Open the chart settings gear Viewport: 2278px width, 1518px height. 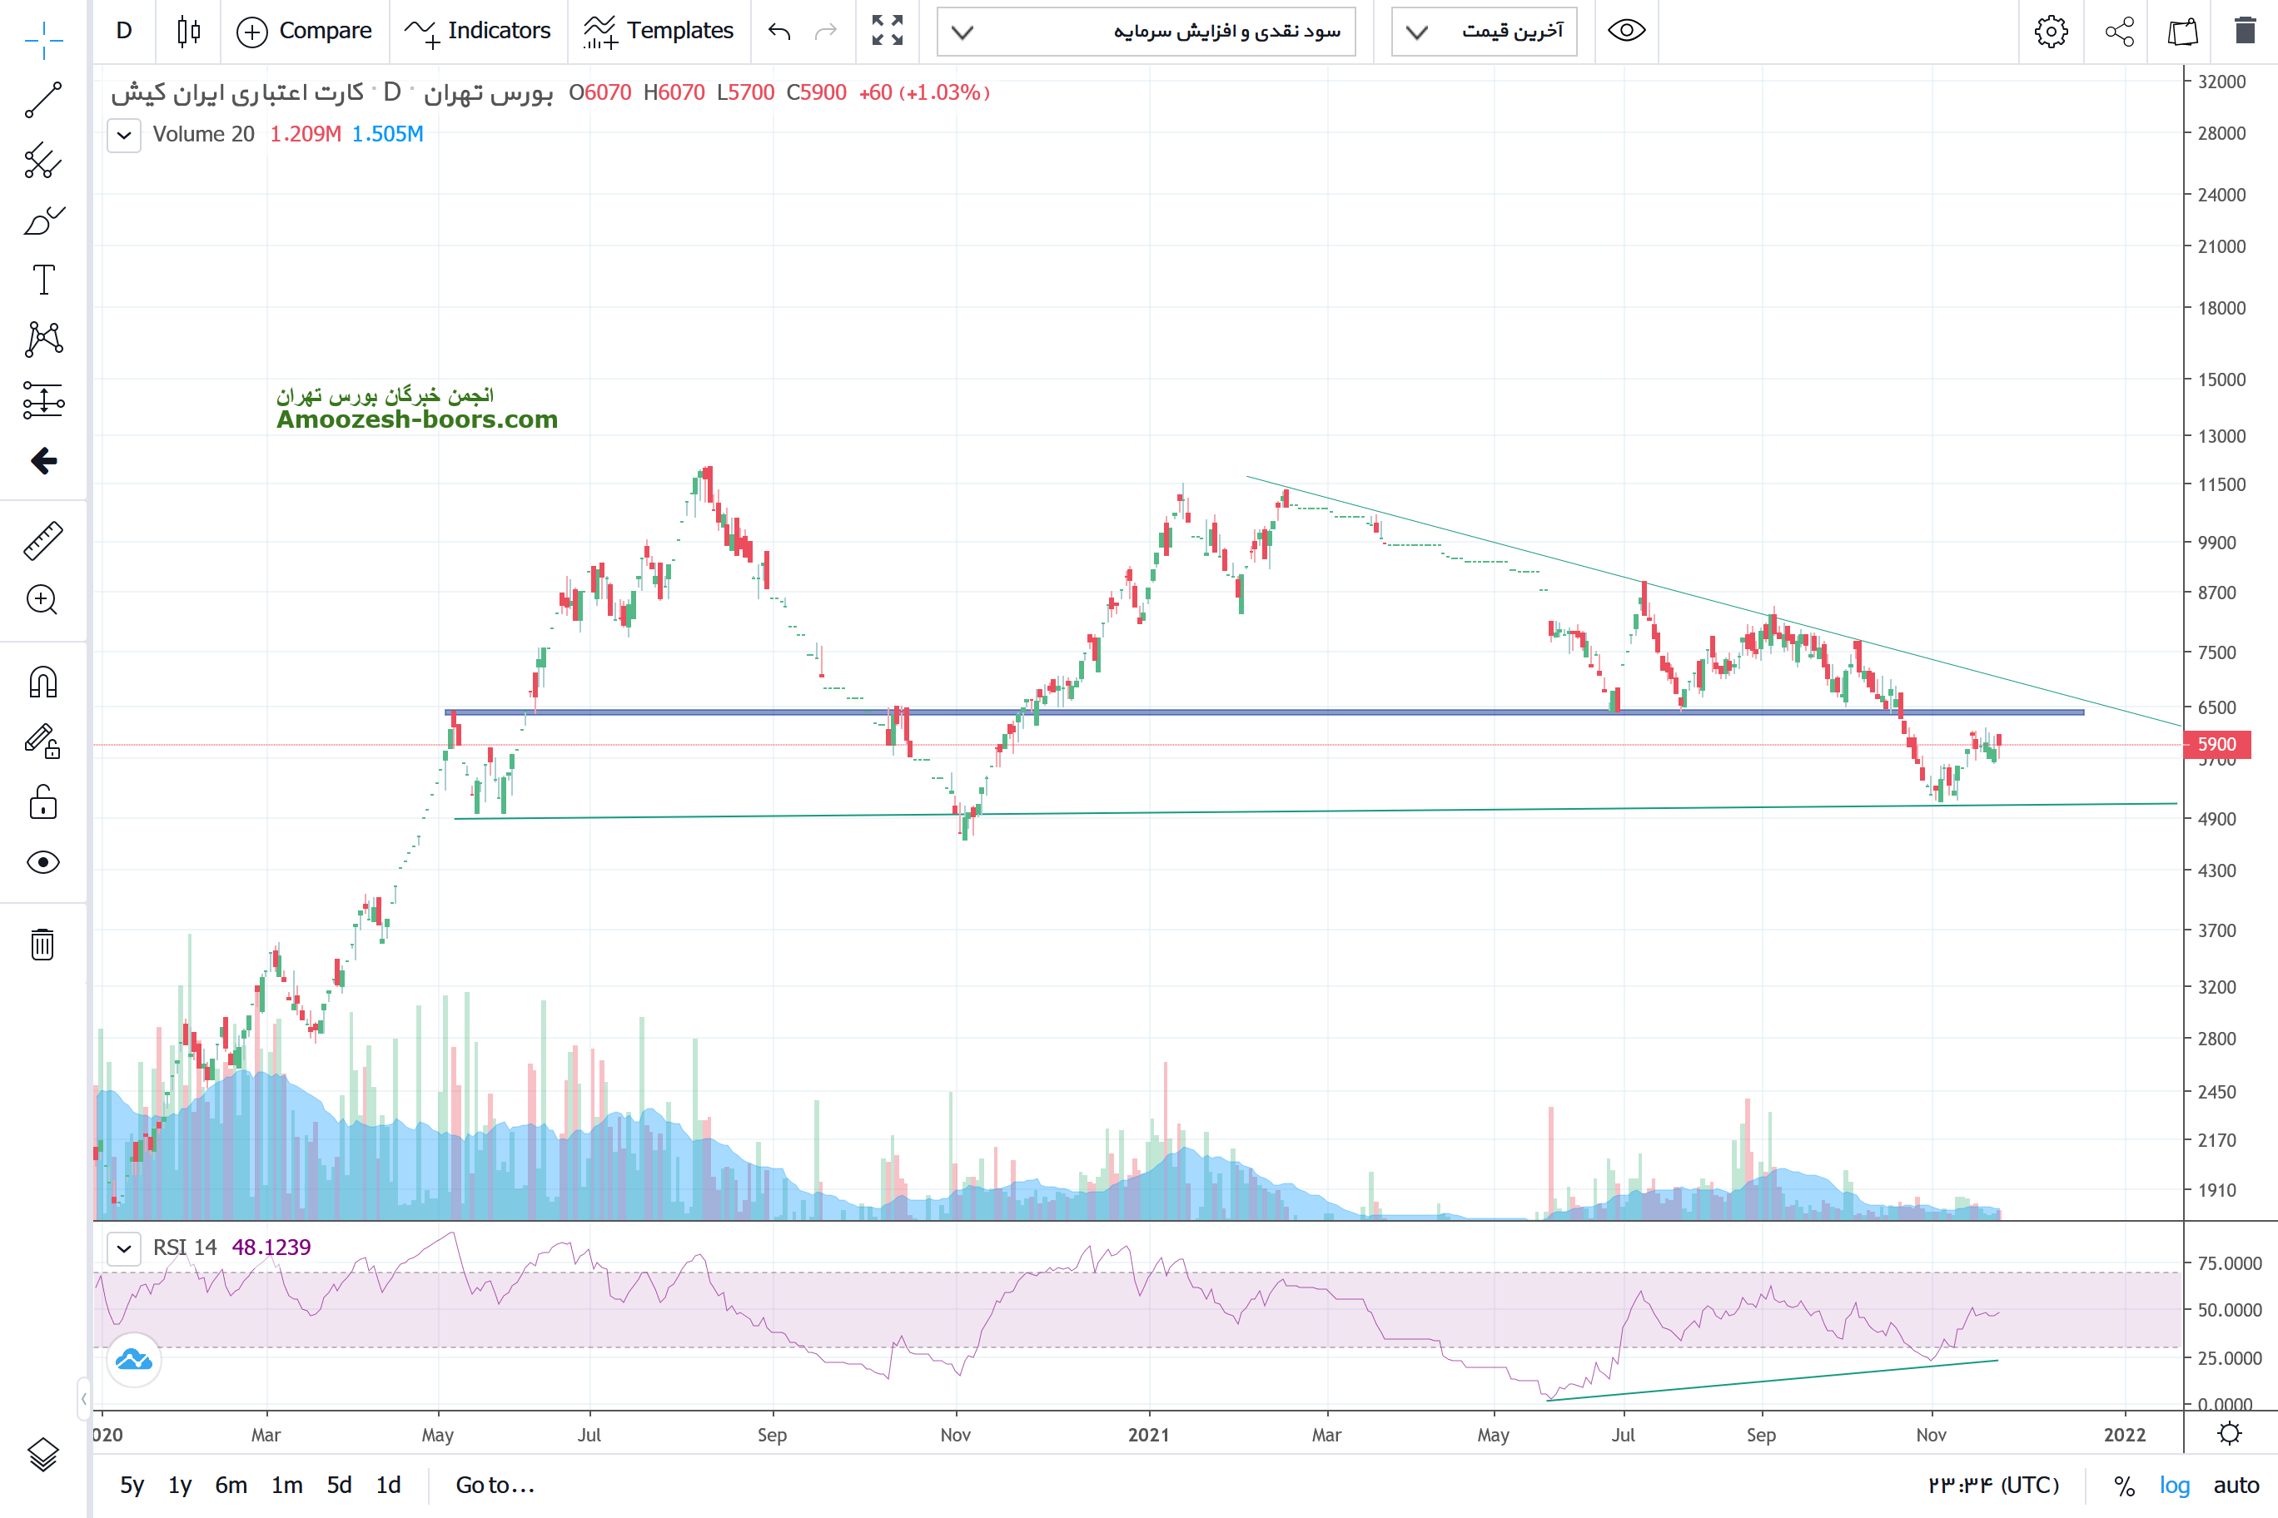coord(2051,32)
